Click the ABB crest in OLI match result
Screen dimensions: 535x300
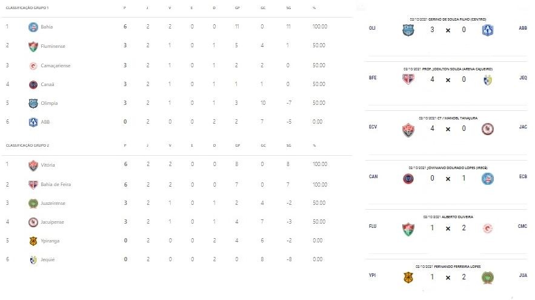(x=488, y=30)
